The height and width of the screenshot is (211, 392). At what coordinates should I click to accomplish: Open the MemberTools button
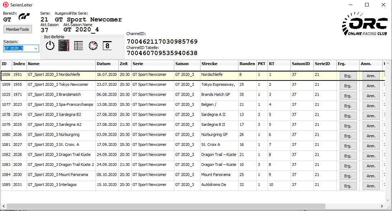click(18, 29)
